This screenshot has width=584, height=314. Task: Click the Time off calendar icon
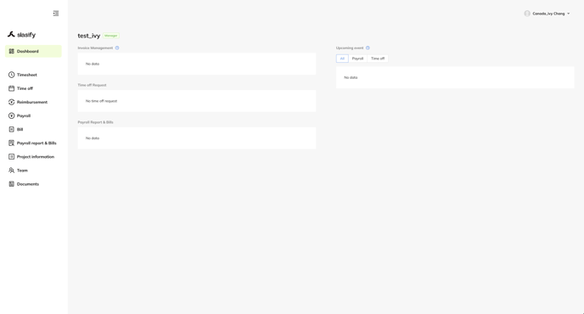12,88
